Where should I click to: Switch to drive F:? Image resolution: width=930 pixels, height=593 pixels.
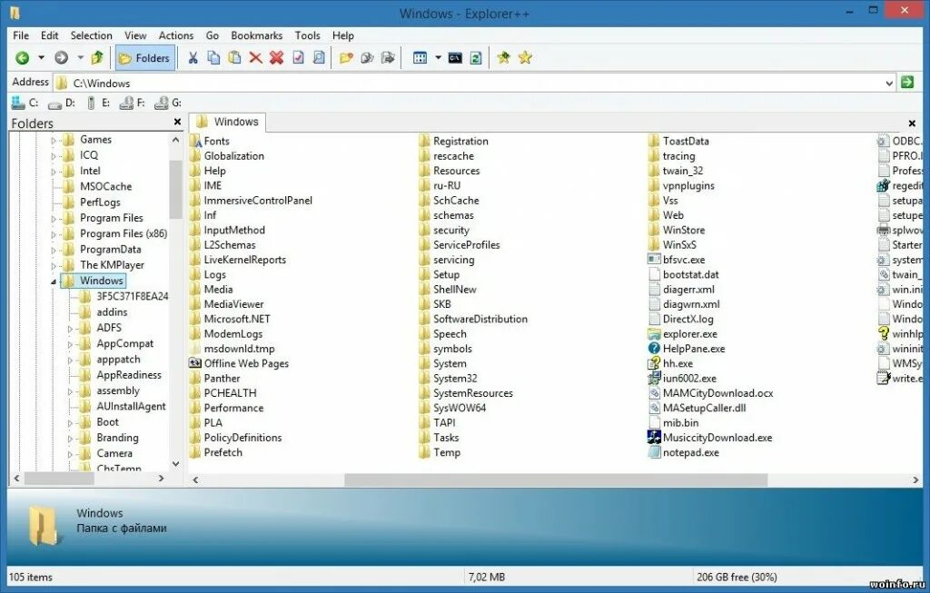click(x=133, y=103)
